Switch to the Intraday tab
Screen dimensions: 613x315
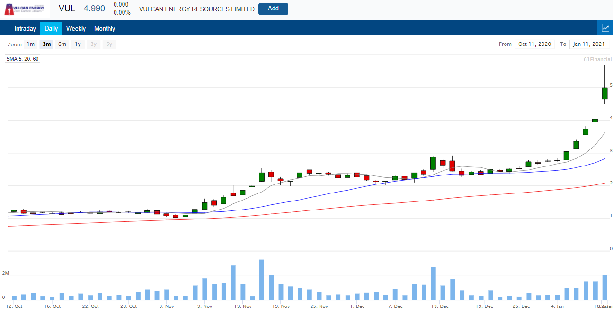click(x=25, y=28)
